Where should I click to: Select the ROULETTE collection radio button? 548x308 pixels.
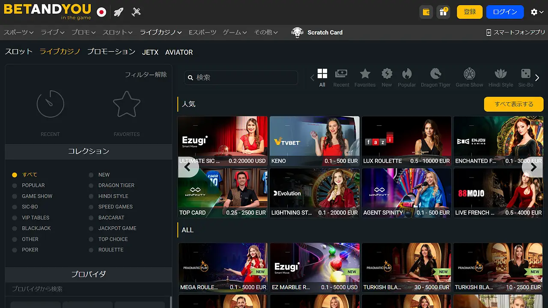91,250
